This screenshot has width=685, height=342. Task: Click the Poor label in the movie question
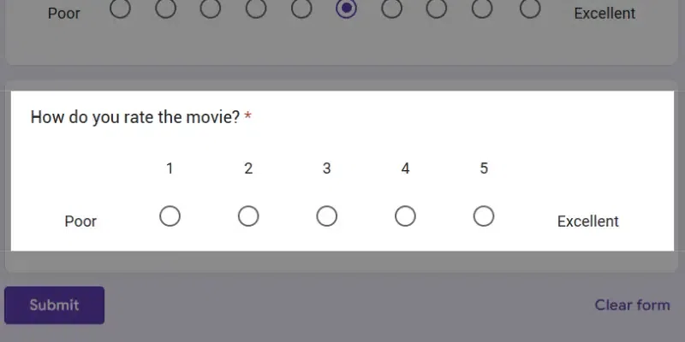coord(80,221)
